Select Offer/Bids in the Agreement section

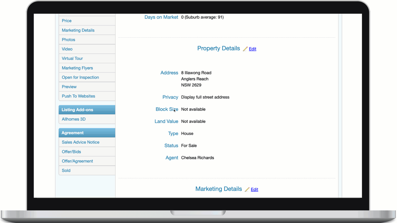(71, 152)
